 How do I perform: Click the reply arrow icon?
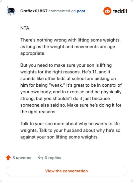coord(41,158)
